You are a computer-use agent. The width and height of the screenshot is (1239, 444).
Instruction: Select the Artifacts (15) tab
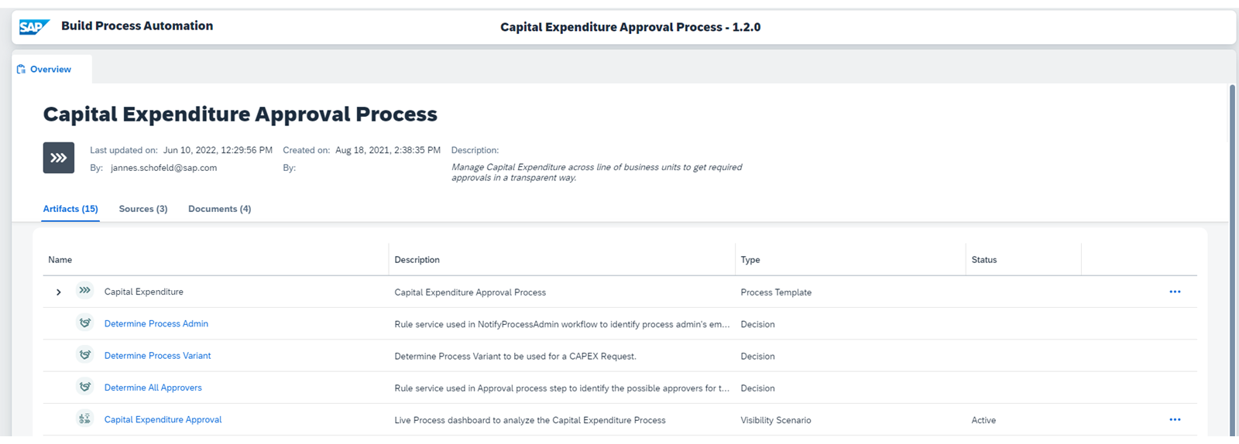tap(70, 209)
